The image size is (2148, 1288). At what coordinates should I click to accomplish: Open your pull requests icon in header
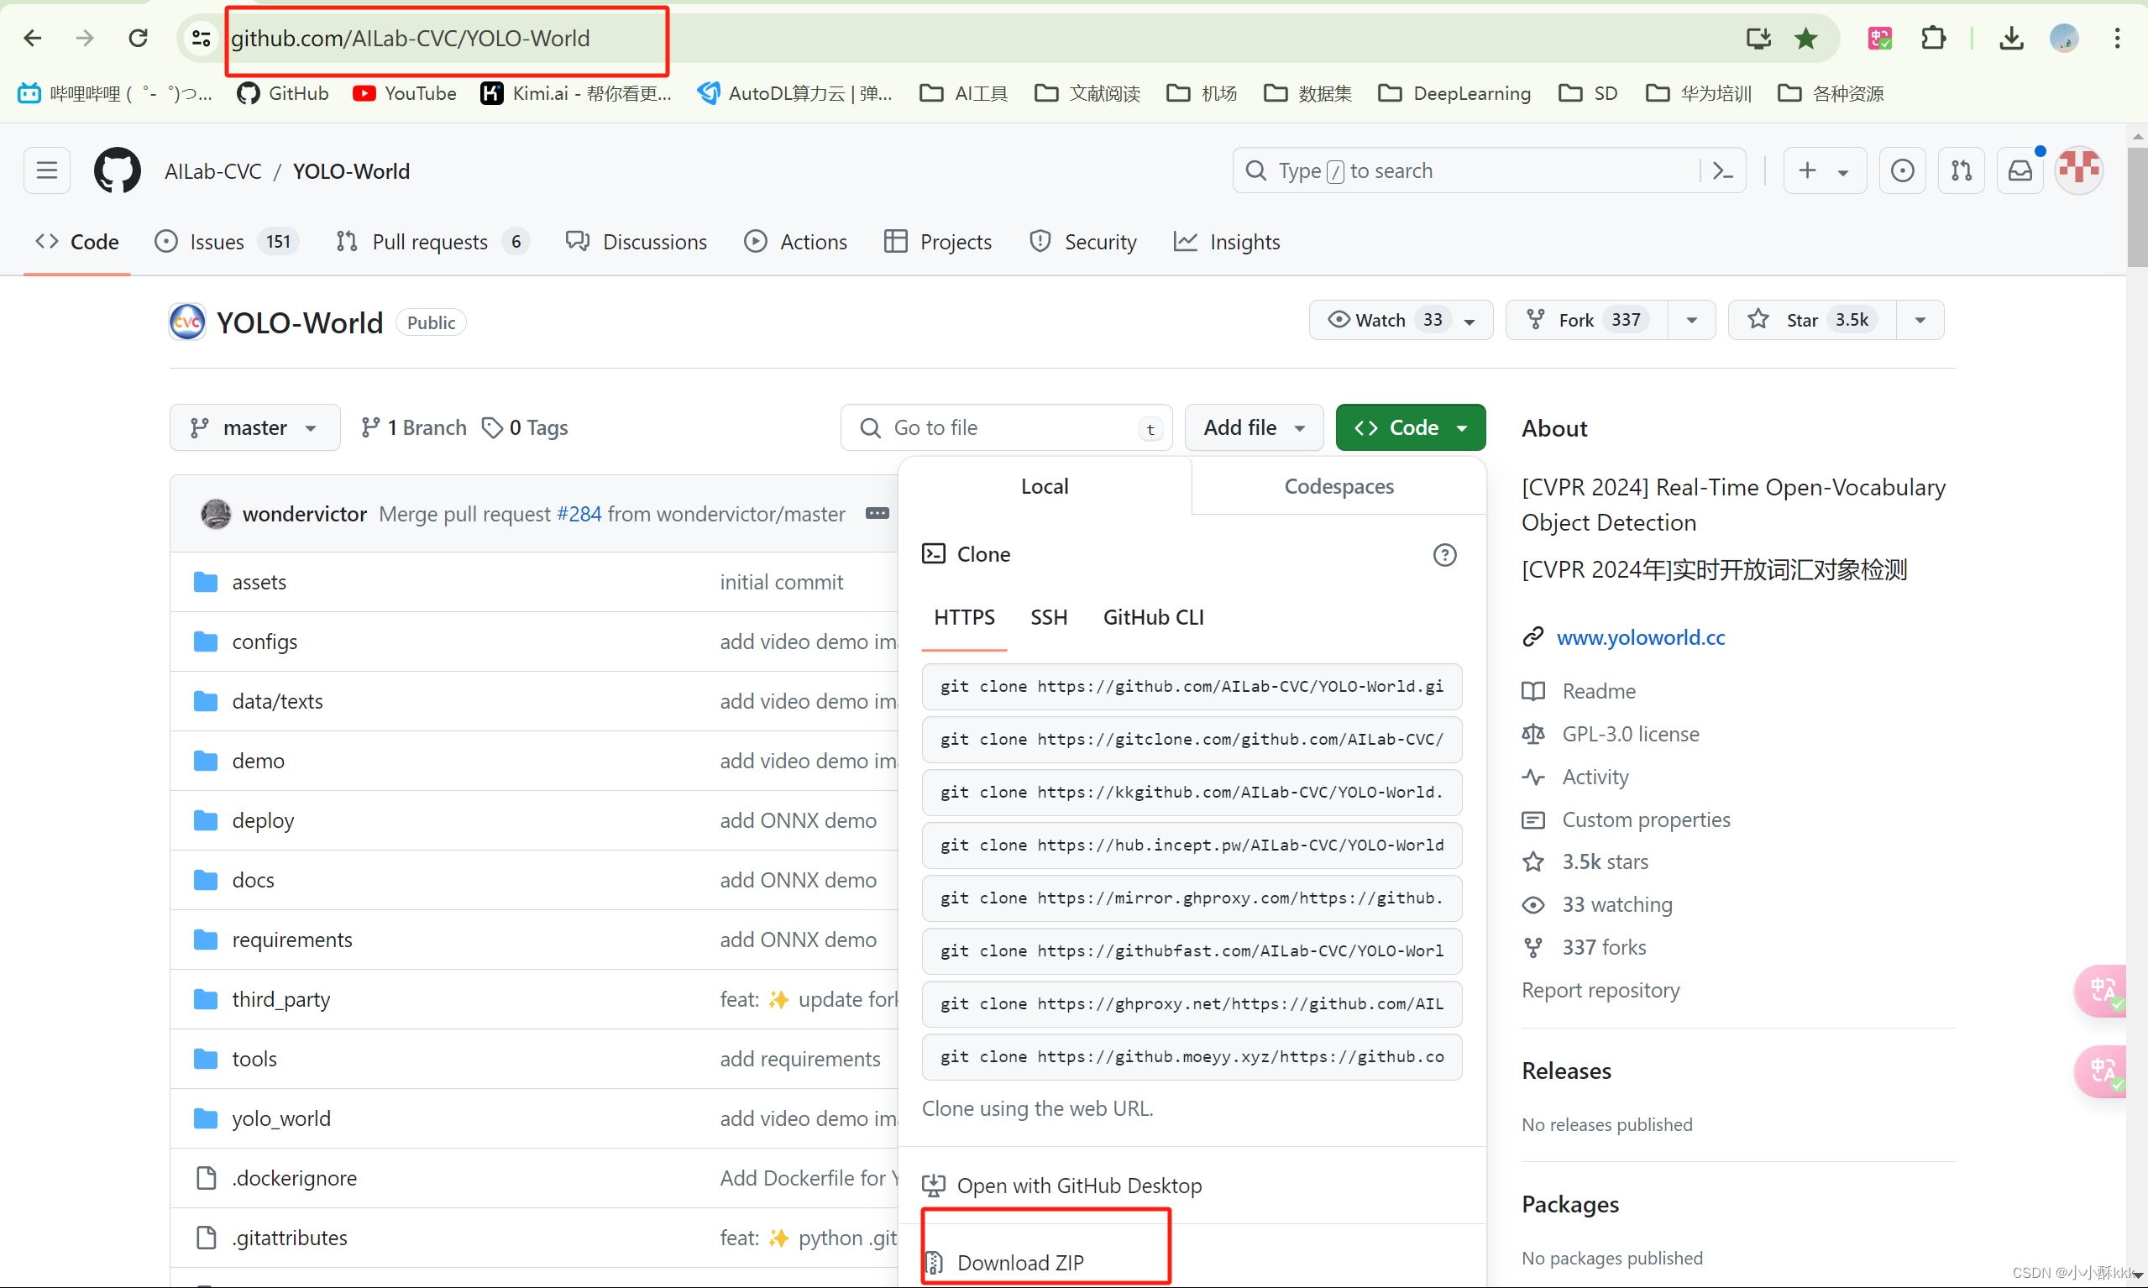1962,170
